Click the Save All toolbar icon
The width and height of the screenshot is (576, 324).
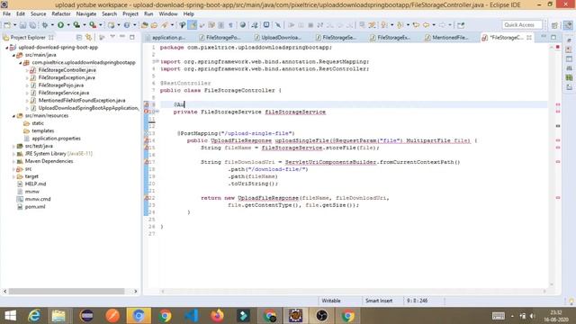(32, 25)
